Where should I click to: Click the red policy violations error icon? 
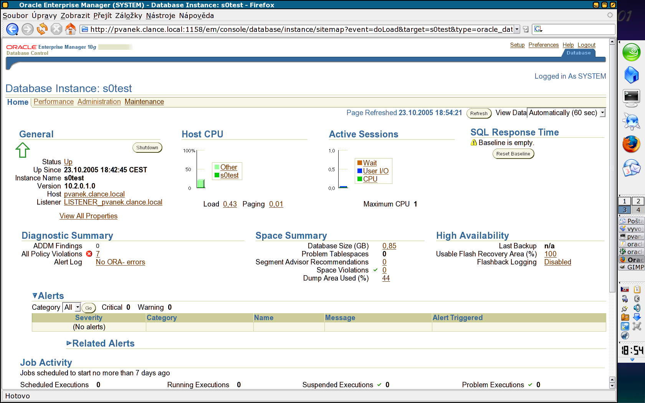(89, 254)
